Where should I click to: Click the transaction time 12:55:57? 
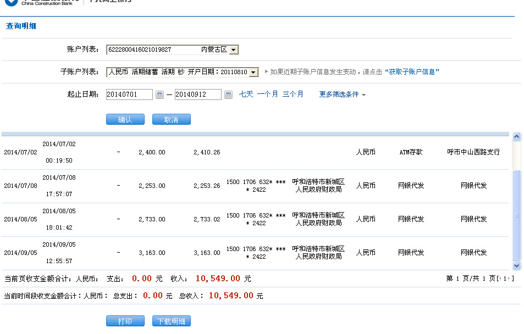pos(59,261)
